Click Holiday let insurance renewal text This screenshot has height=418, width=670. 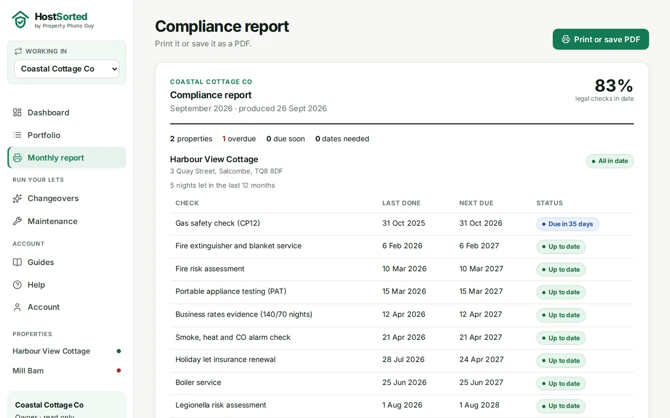tap(225, 359)
